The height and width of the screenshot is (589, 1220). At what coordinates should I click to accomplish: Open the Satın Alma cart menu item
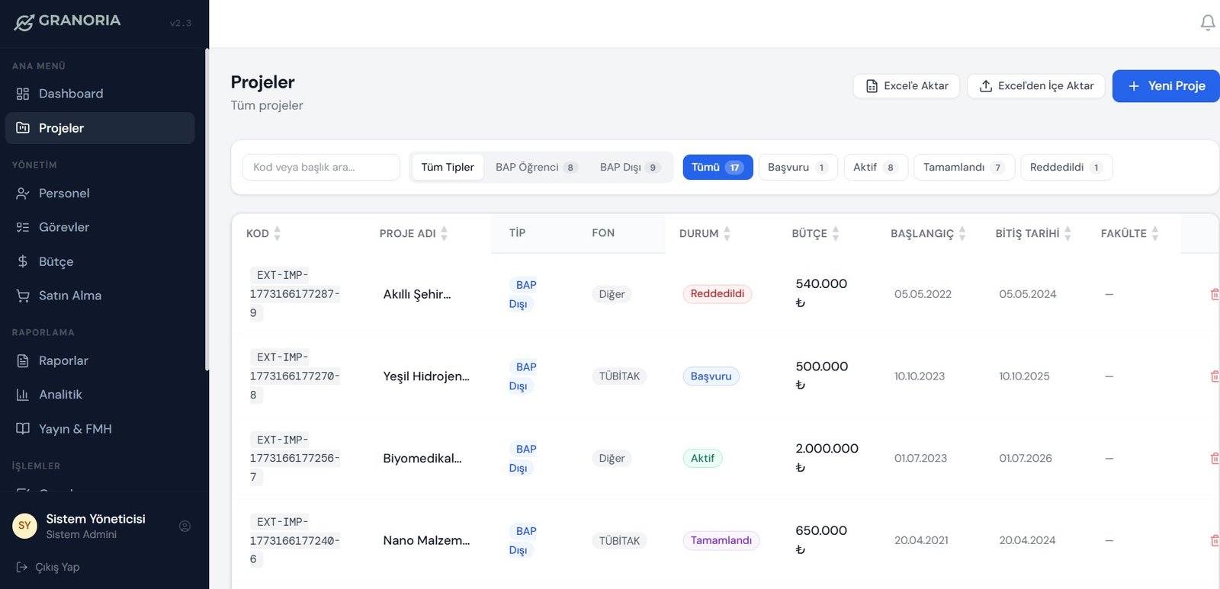pos(69,296)
